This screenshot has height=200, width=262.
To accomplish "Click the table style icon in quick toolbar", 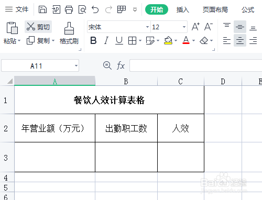I will point(122,9).
